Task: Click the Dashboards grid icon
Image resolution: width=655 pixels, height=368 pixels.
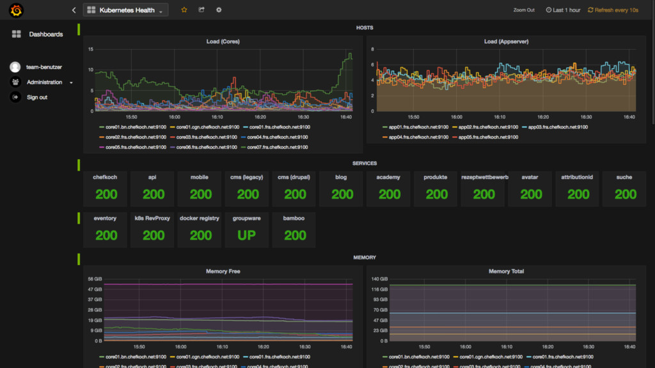Action: (x=16, y=34)
